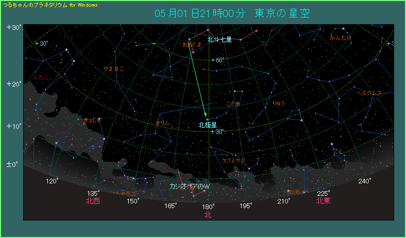Click the 210° azimuth label

[x=284, y=201]
